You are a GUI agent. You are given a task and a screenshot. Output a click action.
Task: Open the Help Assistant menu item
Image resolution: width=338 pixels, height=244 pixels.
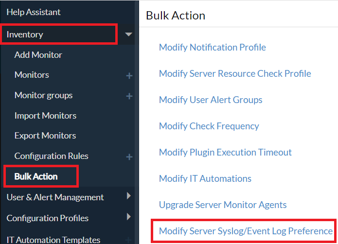(x=34, y=12)
